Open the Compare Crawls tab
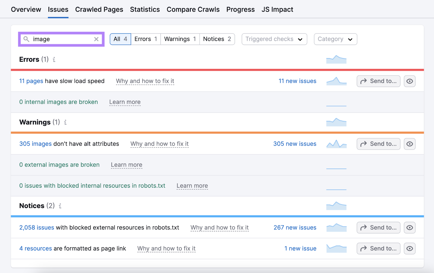 193,9
